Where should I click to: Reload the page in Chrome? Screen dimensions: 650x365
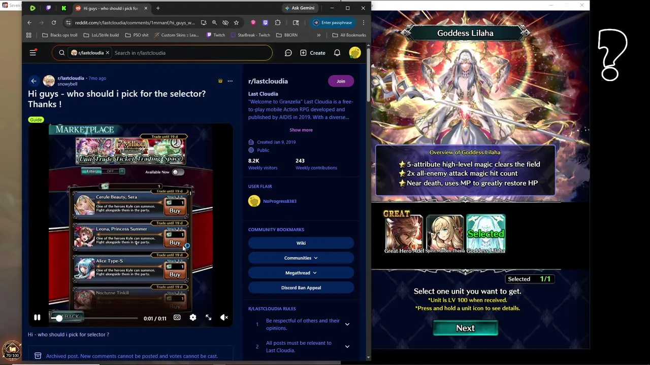[x=53, y=22]
